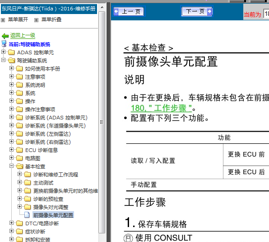Click the CONSULT tool icon beside 使用 CONSULT

[128, 238]
